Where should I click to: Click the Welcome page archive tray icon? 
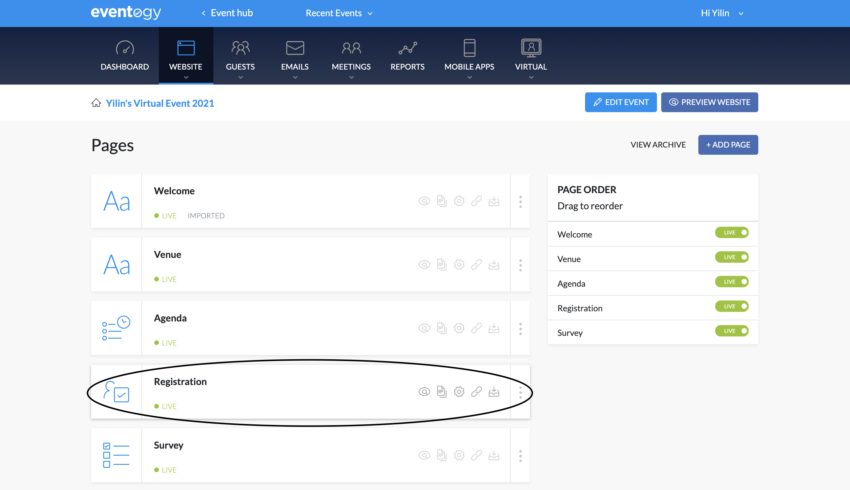(x=494, y=201)
